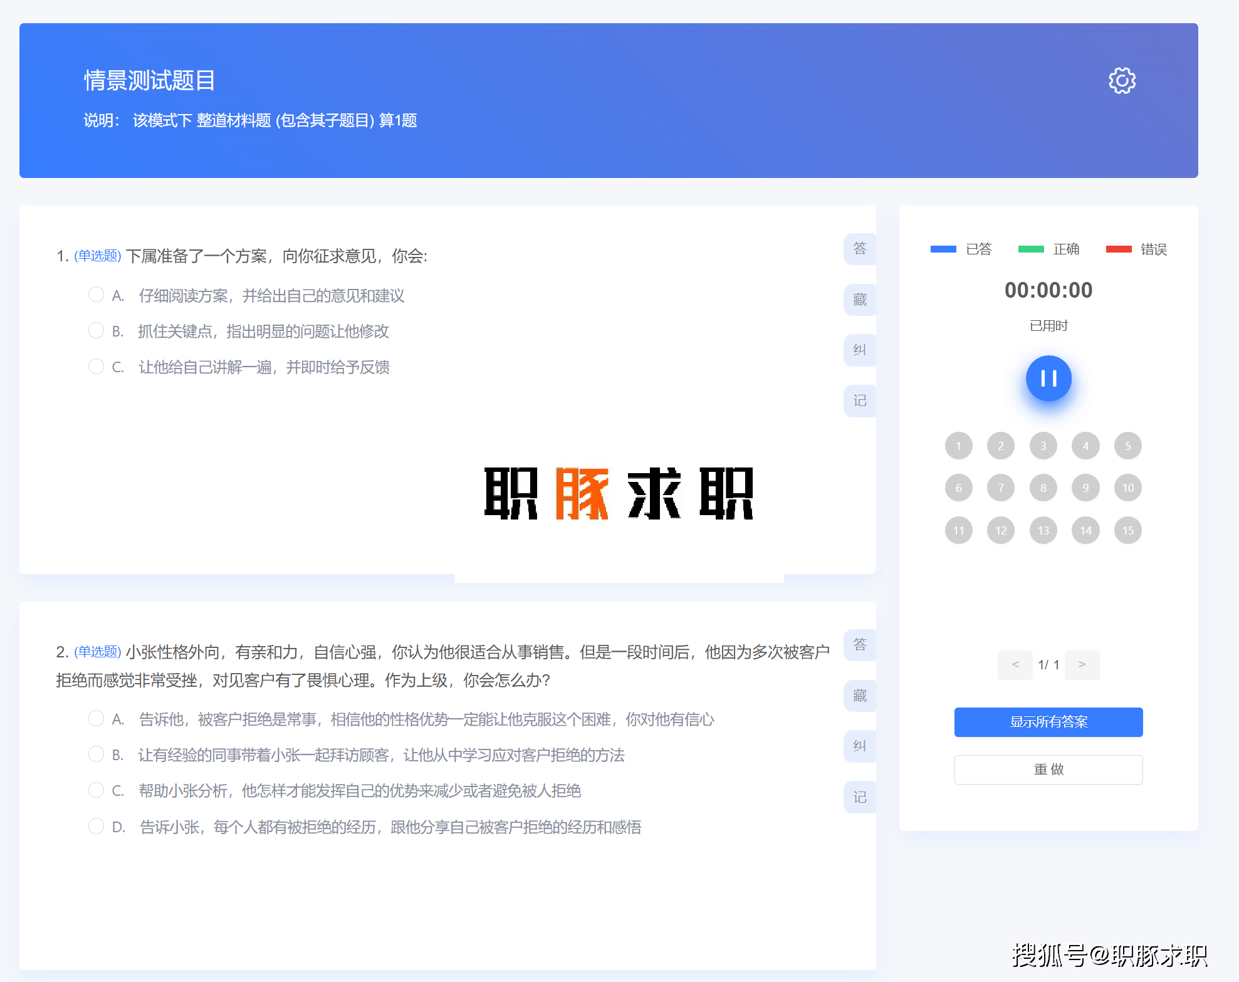Pause the quiz timer
The height and width of the screenshot is (982, 1239).
pyautogui.click(x=1048, y=379)
